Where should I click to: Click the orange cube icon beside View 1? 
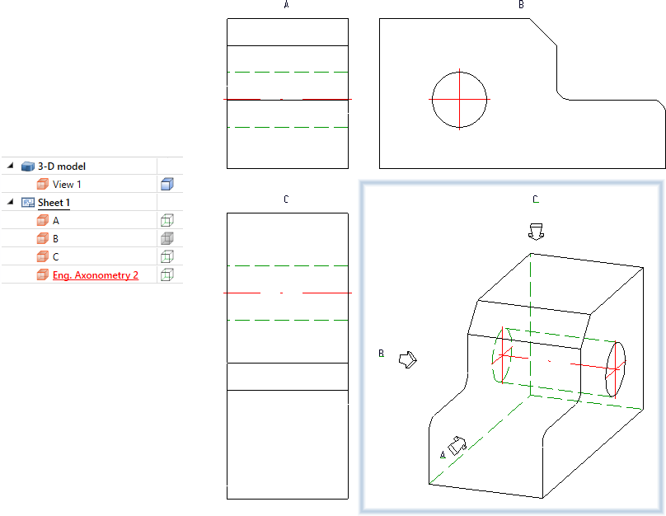[x=43, y=185]
